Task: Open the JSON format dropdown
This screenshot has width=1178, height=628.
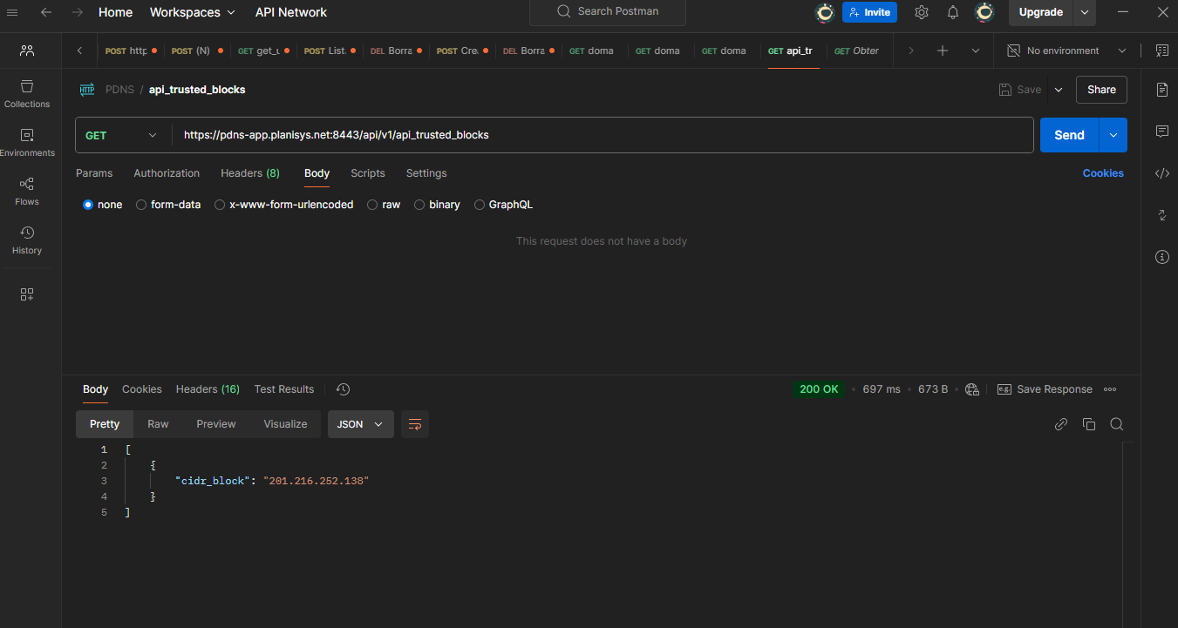Action: tap(361, 424)
